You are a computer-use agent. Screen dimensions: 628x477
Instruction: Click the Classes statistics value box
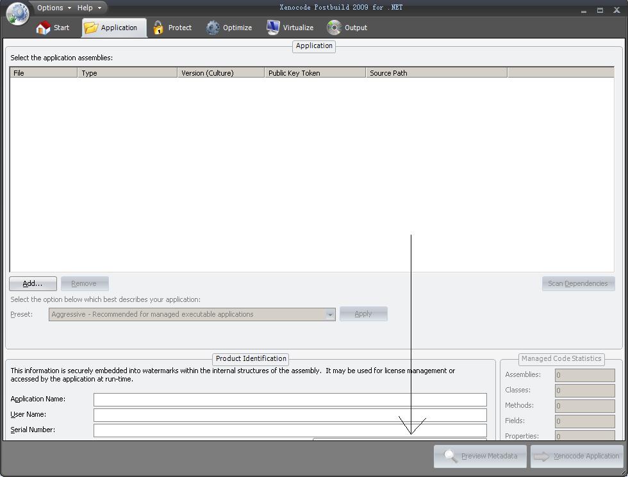584,390
